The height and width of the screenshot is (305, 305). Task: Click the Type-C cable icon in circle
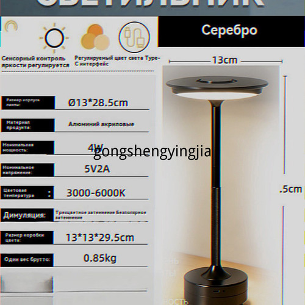134,37
